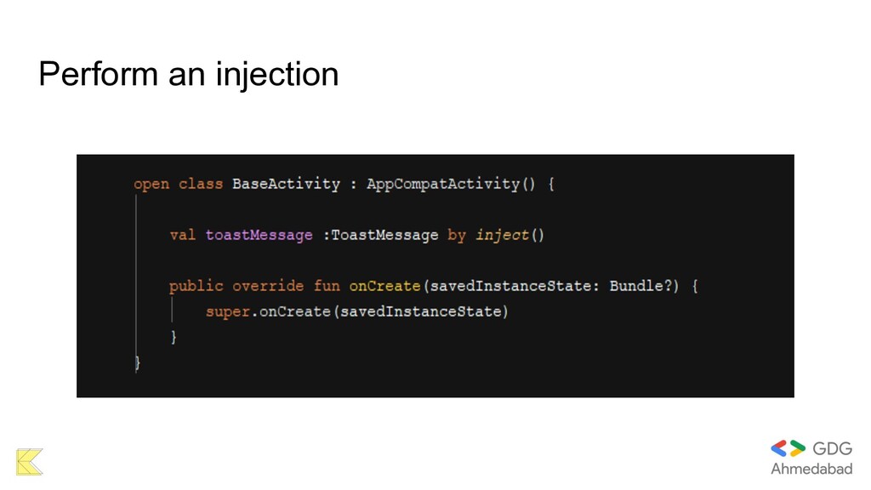Click the purple toastMessage property name
The image size is (871, 490).
click(x=259, y=235)
